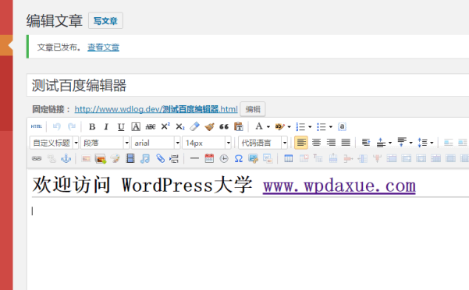Insert an anchor
Screen dimensions: 469x290
coord(66,158)
